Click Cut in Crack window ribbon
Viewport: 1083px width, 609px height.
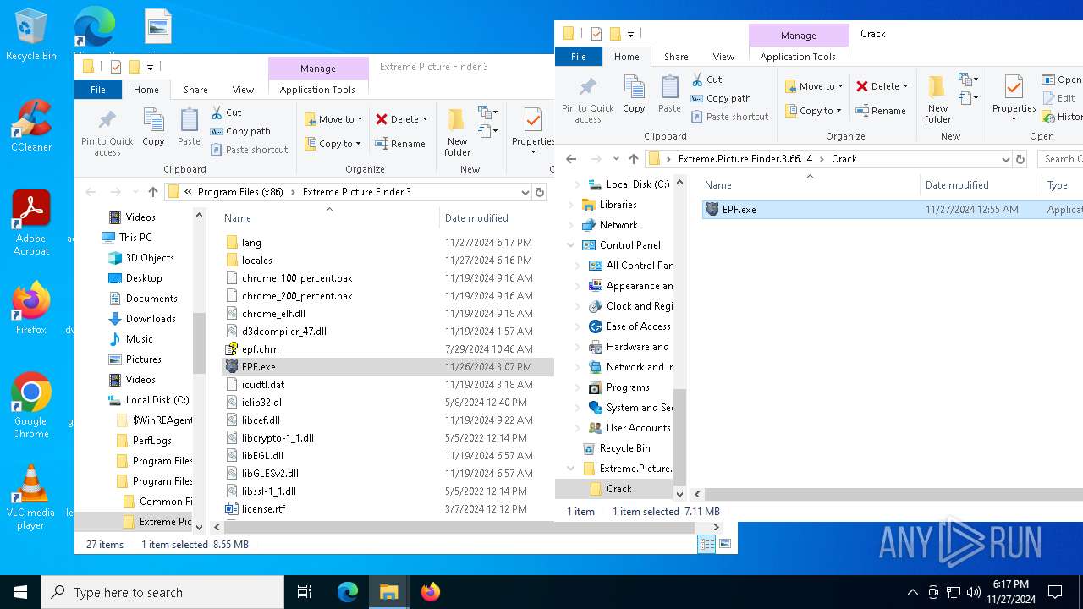point(706,80)
